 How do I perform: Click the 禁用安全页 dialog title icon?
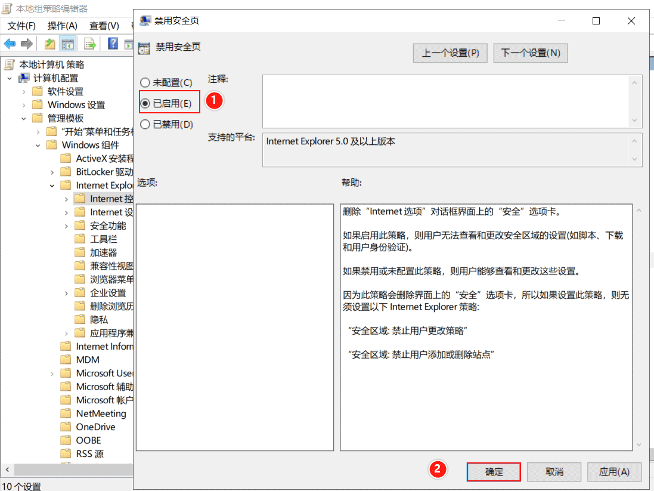pyautogui.click(x=145, y=20)
